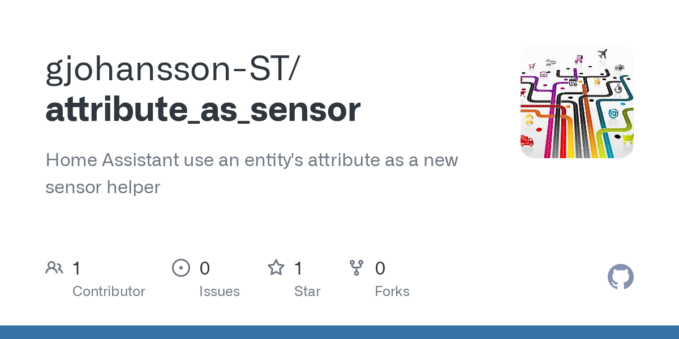The width and height of the screenshot is (679, 339).
Task: Click the Forks label
Action: coord(392,292)
